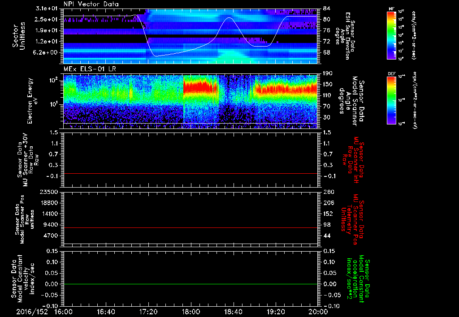Click the 68 degree elevation tick label
459x317 pixels.
327,53
